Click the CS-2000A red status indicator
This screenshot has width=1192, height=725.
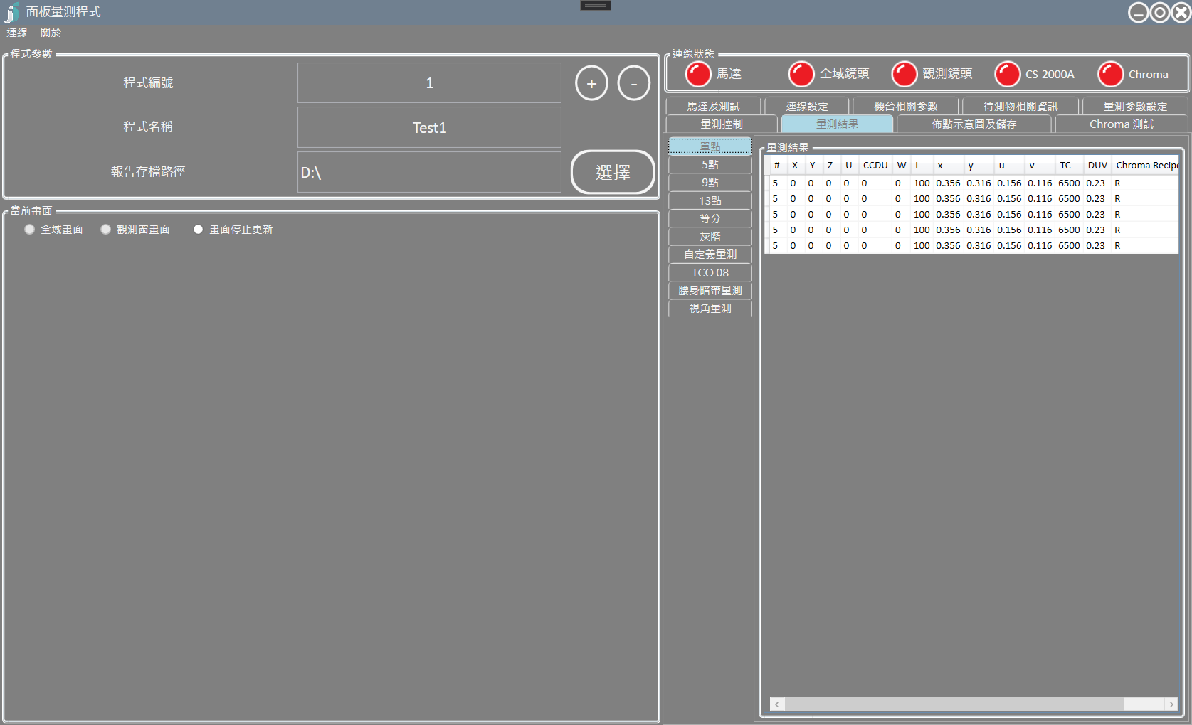click(x=1008, y=74)
